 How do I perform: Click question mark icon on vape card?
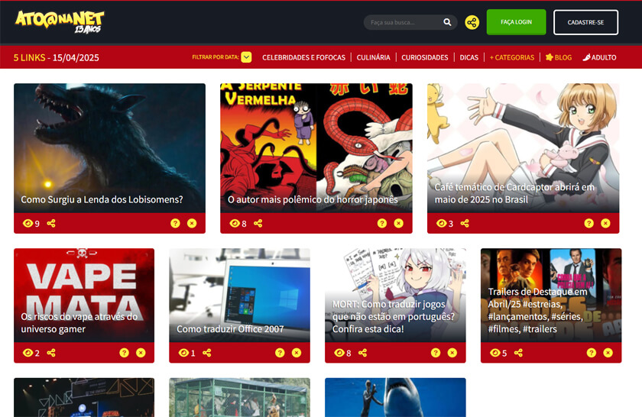pos(124,353)
